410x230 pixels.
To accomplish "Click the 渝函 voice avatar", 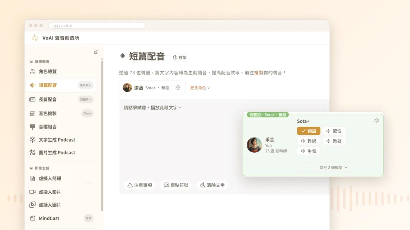I will (127, 88).
